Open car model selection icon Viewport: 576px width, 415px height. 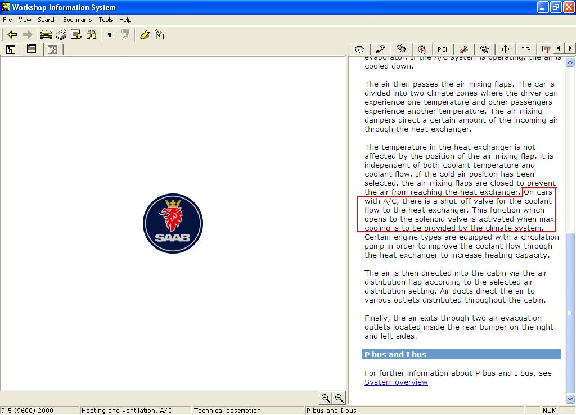(x=46, y=35)
